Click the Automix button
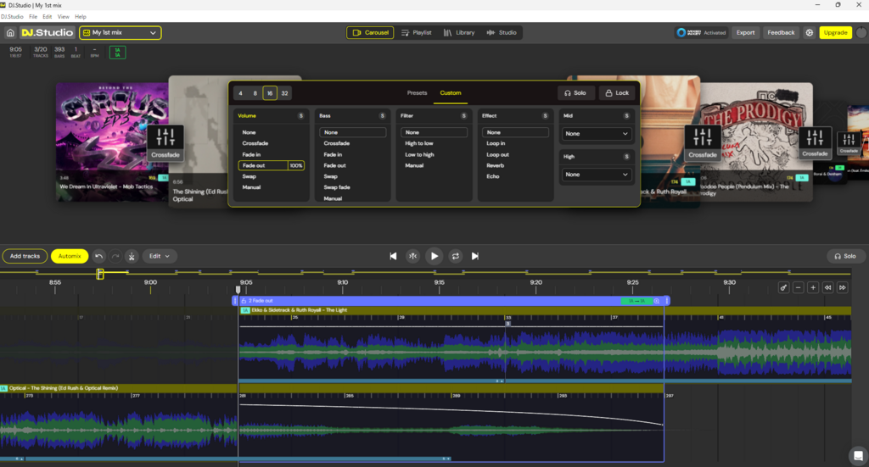Viewport: 869px width, 467px height. point(70,256)
